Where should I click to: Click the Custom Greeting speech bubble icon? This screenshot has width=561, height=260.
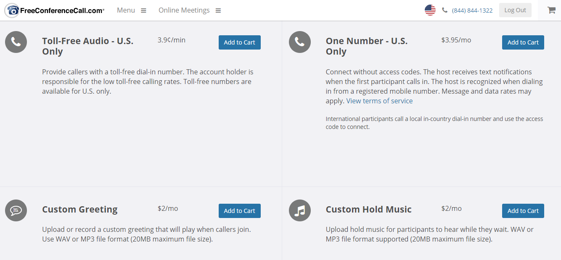16,210
